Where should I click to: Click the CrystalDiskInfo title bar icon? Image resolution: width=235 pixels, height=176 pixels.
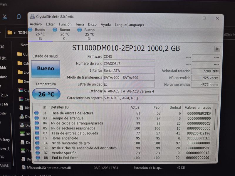click(x=32, y=16)
